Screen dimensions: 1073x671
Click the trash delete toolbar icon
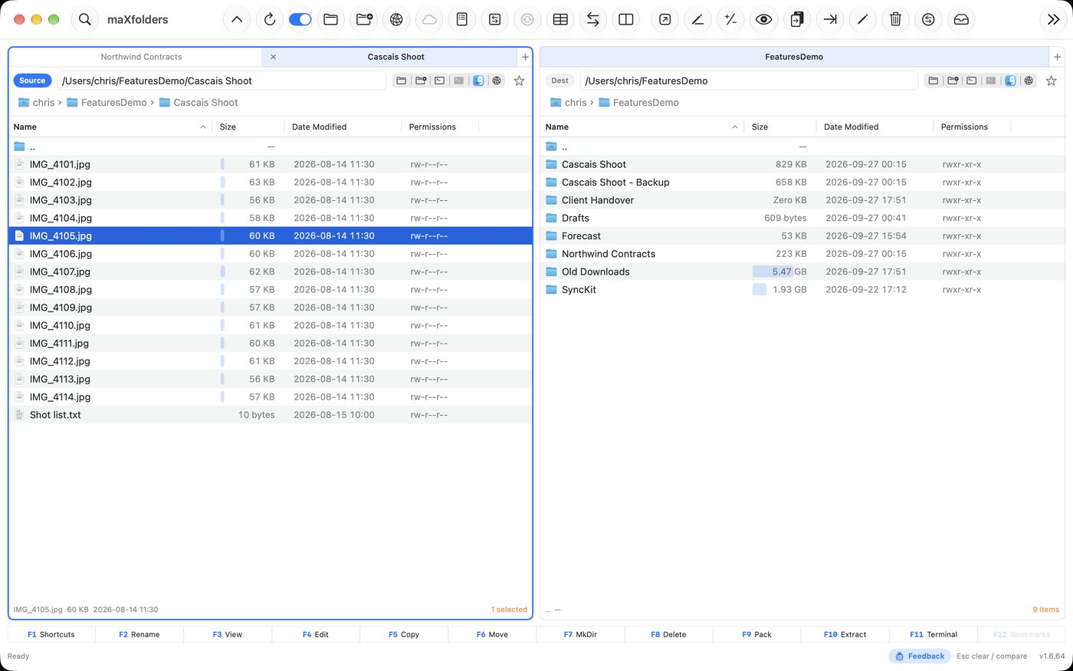click(x=895, y=19)
